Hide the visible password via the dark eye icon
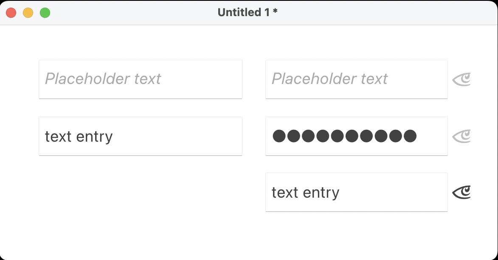This screenshot has height=260, width=498. tap(461, 193)
